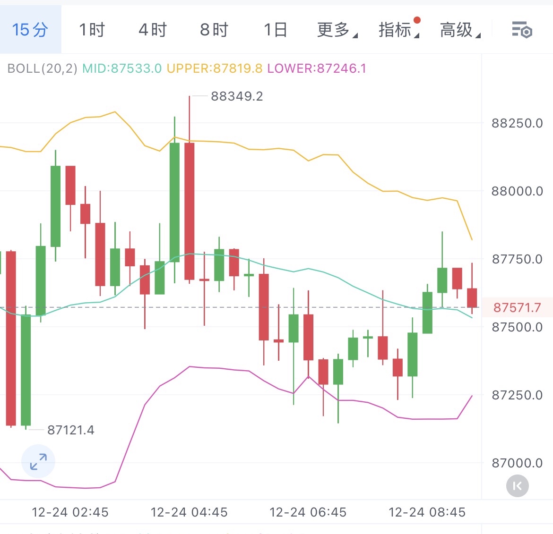Image resolution: width=553 pixels, height=534 pixels.
Task: Click the UPPER:87819.8 band value
Action: (x=214, y=68)
